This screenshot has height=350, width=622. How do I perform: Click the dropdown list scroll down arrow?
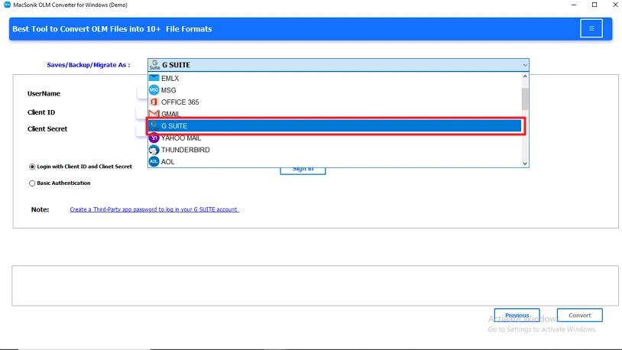click(525, 164)
